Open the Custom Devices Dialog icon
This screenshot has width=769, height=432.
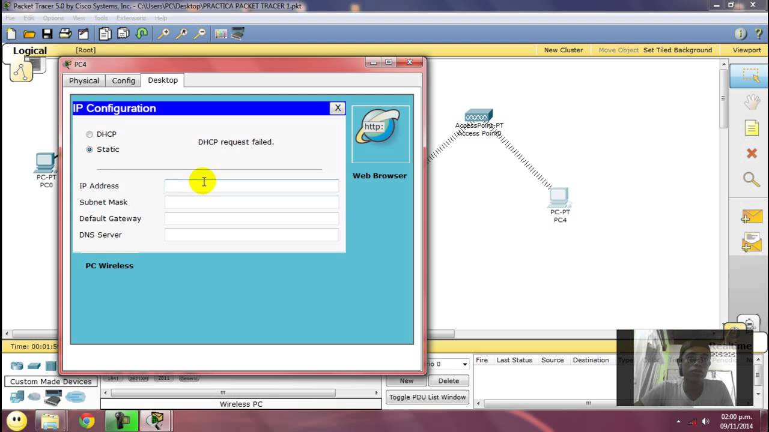tap(238, 34)
